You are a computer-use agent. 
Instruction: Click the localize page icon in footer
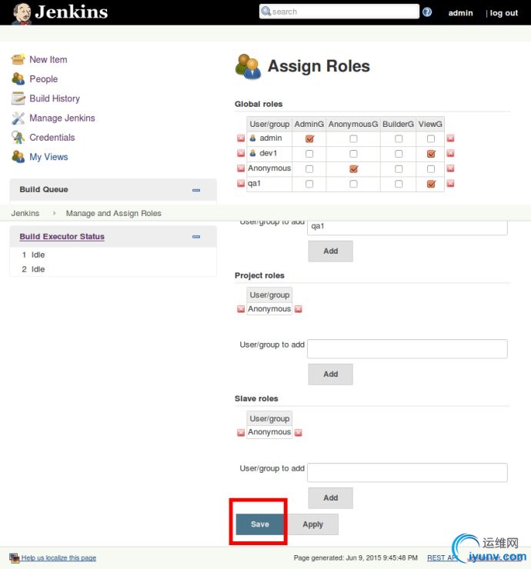pos(14,557)
